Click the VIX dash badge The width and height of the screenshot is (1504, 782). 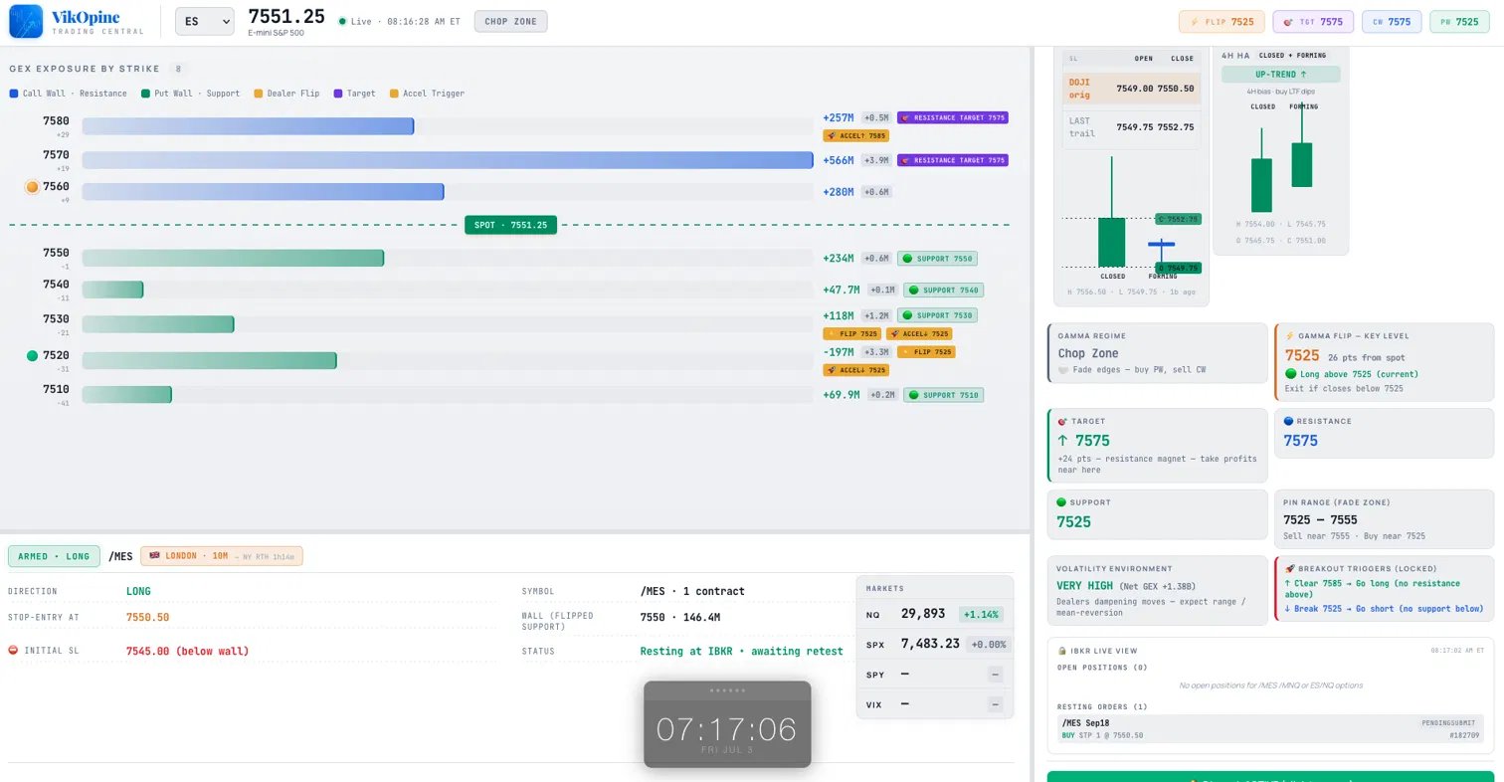coord(995,704)
